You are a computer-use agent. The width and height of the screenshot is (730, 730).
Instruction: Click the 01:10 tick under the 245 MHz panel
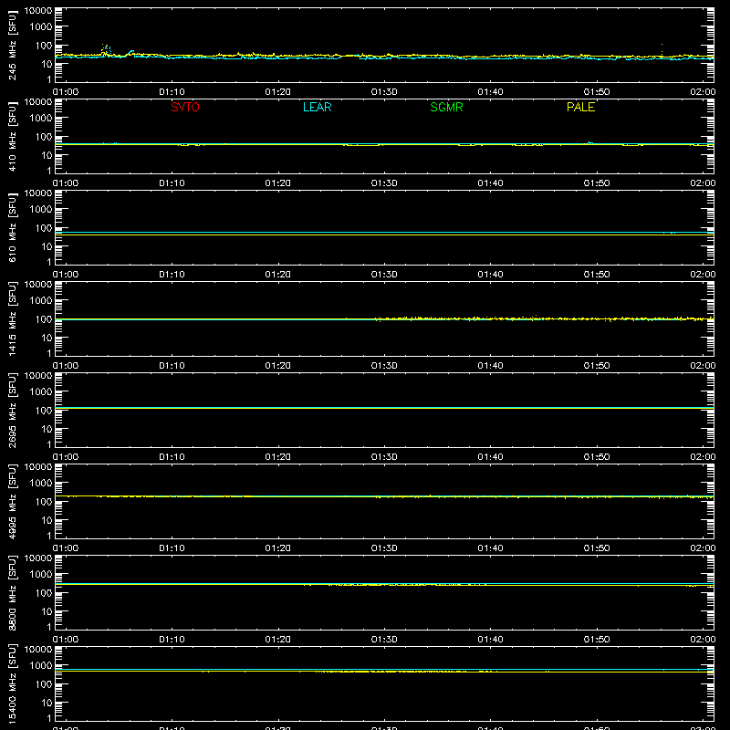[x=172, y=92]
